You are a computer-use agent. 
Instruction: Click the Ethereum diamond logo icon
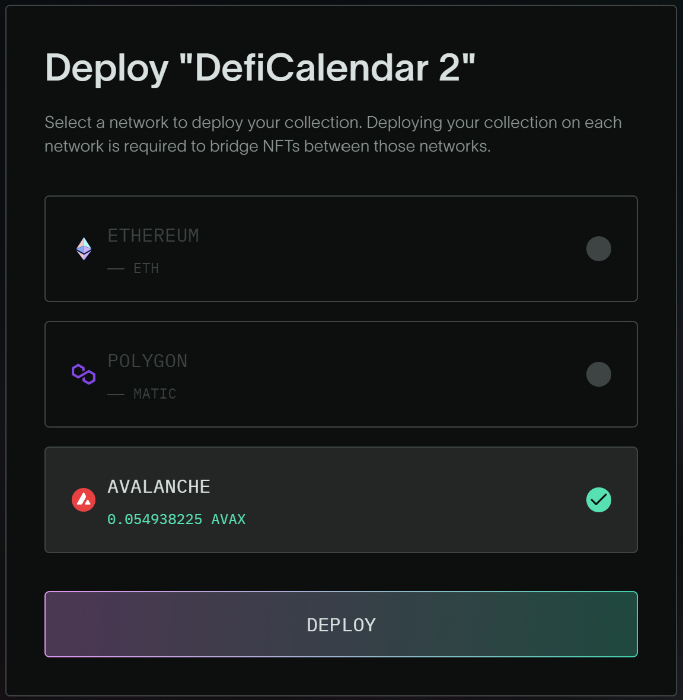(84, 249)
